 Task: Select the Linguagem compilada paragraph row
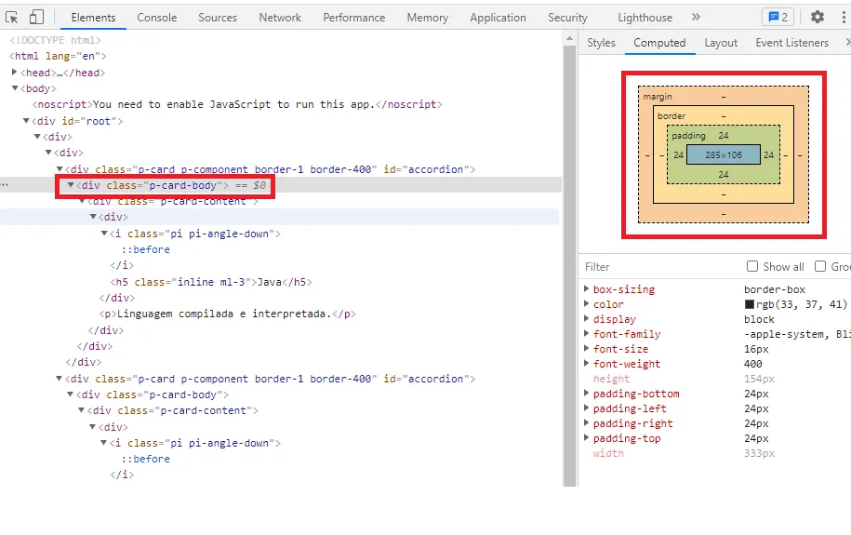228,314
